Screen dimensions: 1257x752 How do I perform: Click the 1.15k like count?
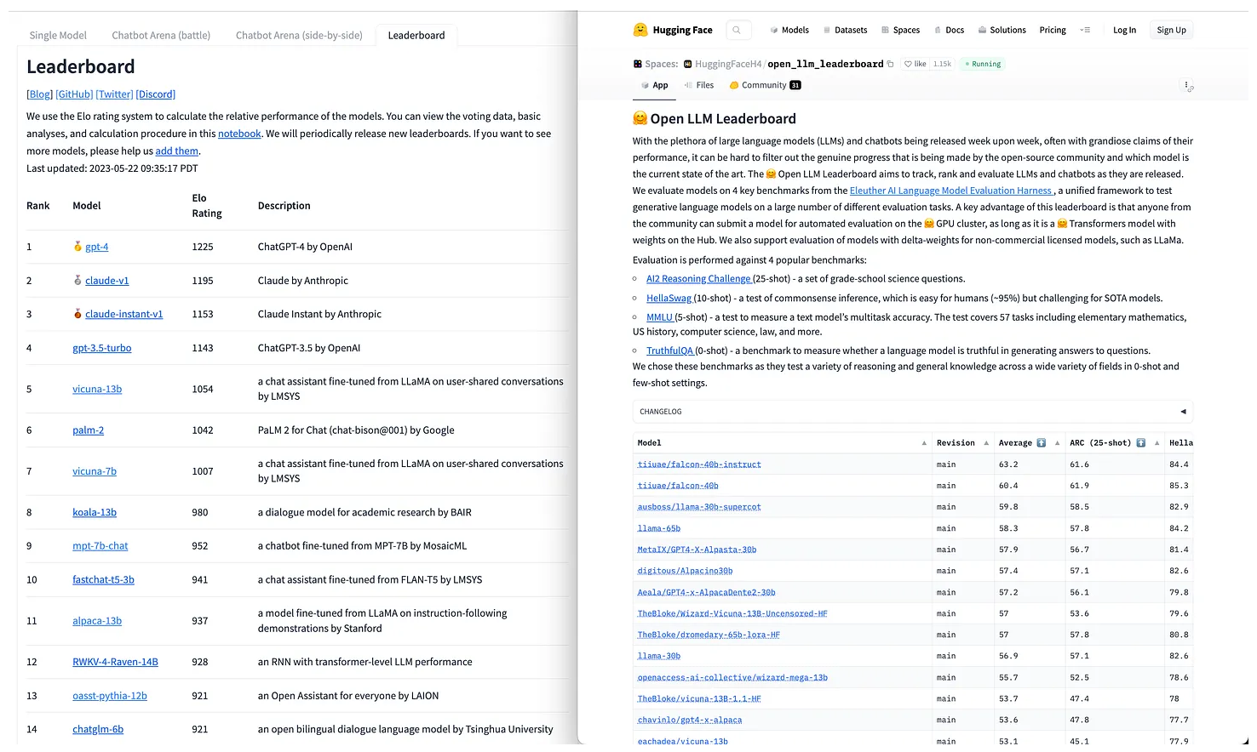tap(942, 64)
